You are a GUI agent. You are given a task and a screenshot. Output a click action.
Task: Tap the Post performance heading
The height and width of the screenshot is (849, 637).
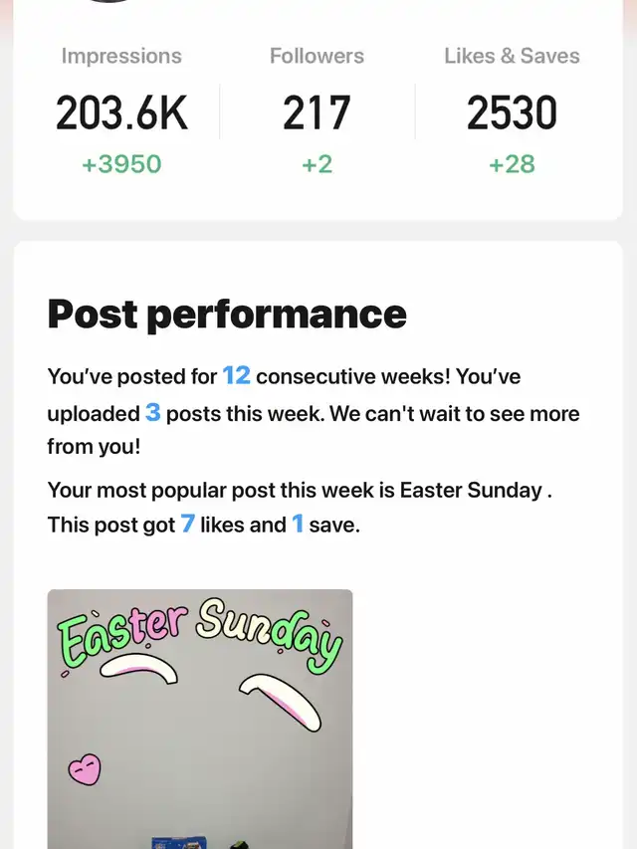227,315
